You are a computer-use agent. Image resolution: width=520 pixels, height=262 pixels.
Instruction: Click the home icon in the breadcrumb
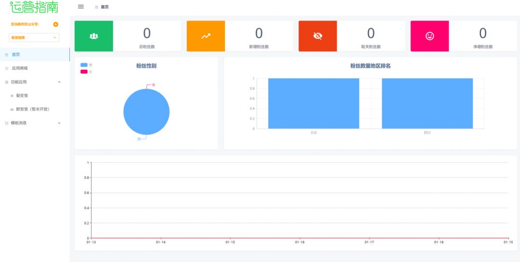click(97, 7)
